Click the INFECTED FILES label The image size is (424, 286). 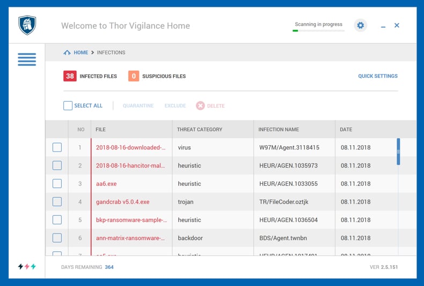98,77
